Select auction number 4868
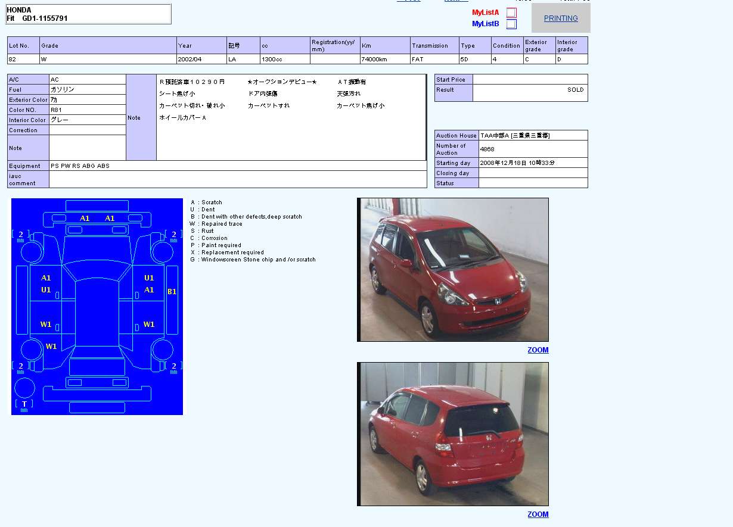733x527 pixels. click(x=487, y=149)
